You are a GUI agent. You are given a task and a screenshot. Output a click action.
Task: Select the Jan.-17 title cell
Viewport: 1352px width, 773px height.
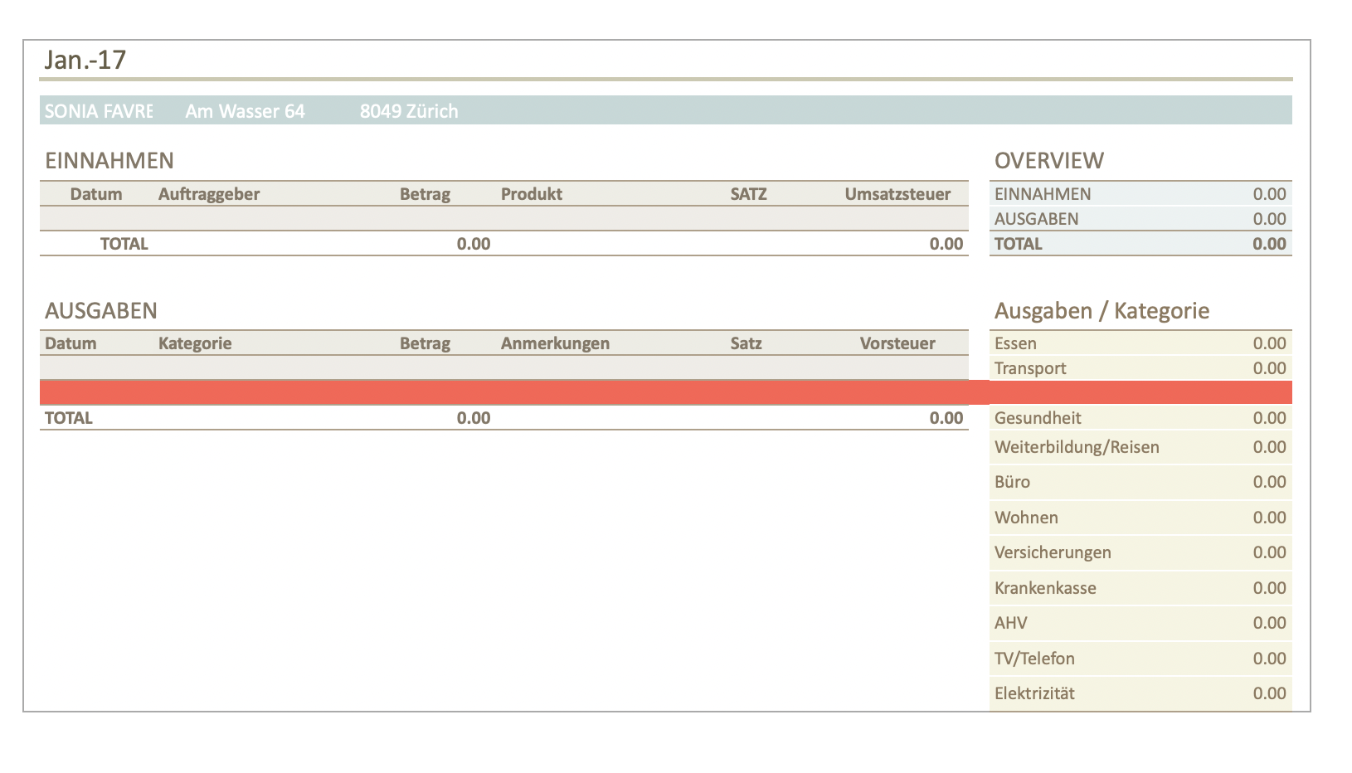(85, 60)
